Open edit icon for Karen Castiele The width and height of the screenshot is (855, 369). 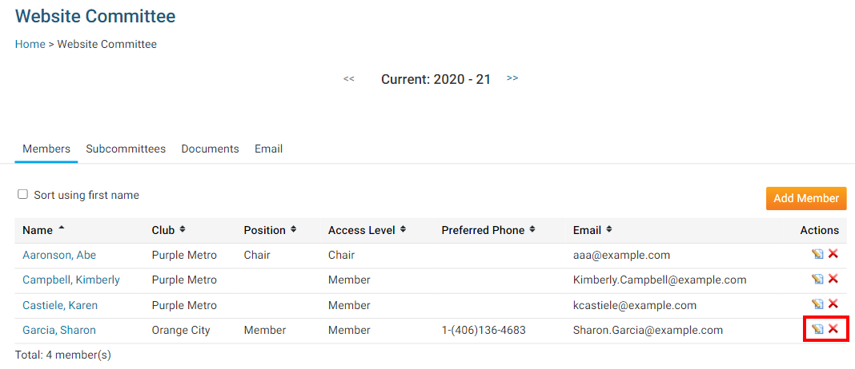point(817,304)
